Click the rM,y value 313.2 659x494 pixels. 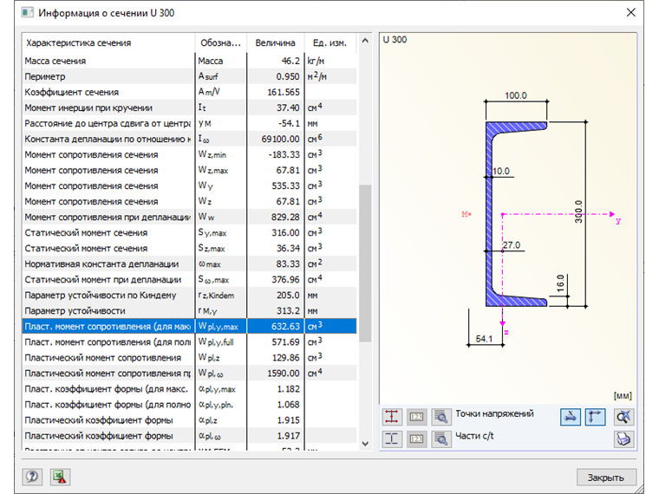click(x=275, y=311)
